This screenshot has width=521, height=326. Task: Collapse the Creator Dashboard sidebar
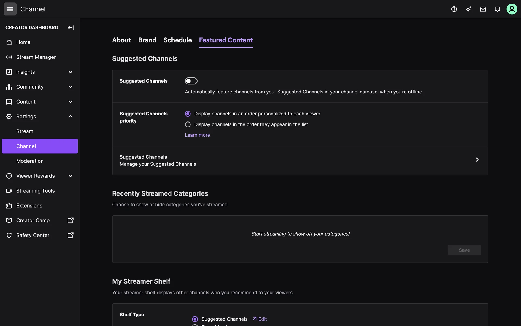[71, 27]
